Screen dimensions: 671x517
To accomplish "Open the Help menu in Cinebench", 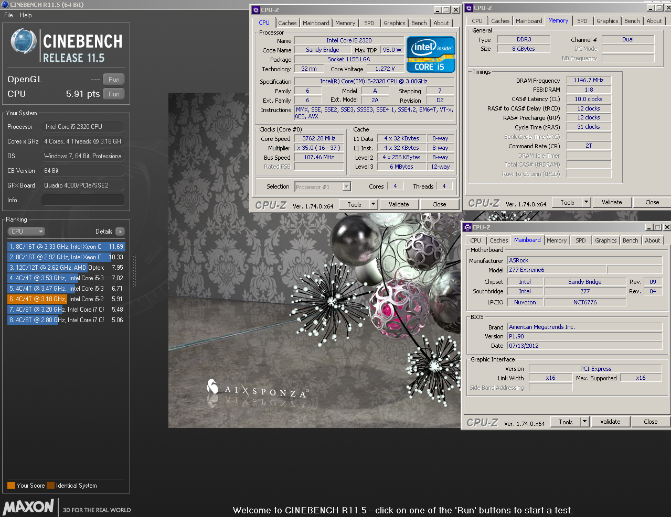I will point(26,15).
